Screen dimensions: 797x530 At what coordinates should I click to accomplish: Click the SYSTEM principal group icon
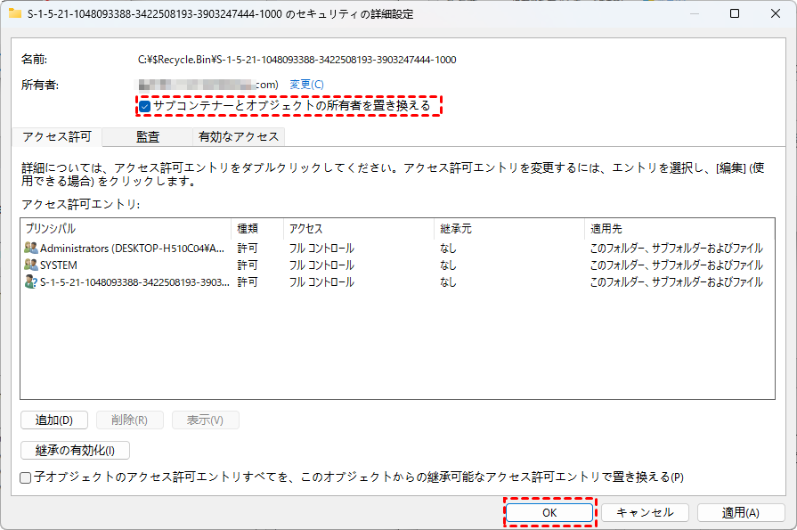[31, 265]
